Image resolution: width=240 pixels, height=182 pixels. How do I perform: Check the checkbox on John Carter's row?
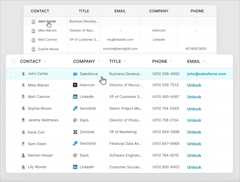[x=13, y=74]
